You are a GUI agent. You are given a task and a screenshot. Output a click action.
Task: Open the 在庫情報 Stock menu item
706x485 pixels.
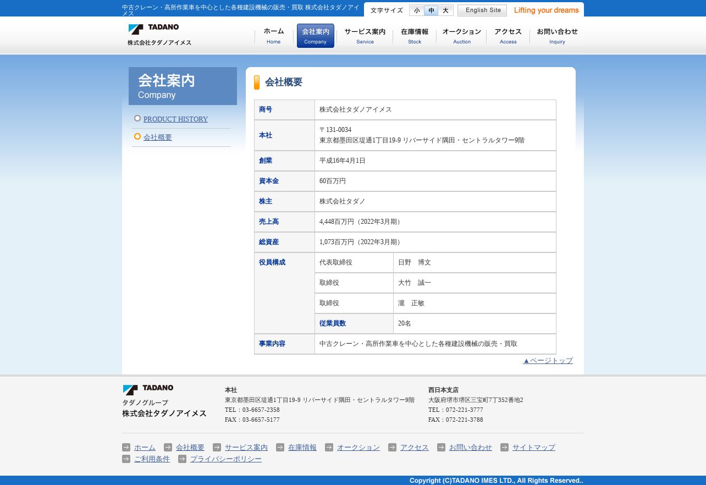[415, 36]
